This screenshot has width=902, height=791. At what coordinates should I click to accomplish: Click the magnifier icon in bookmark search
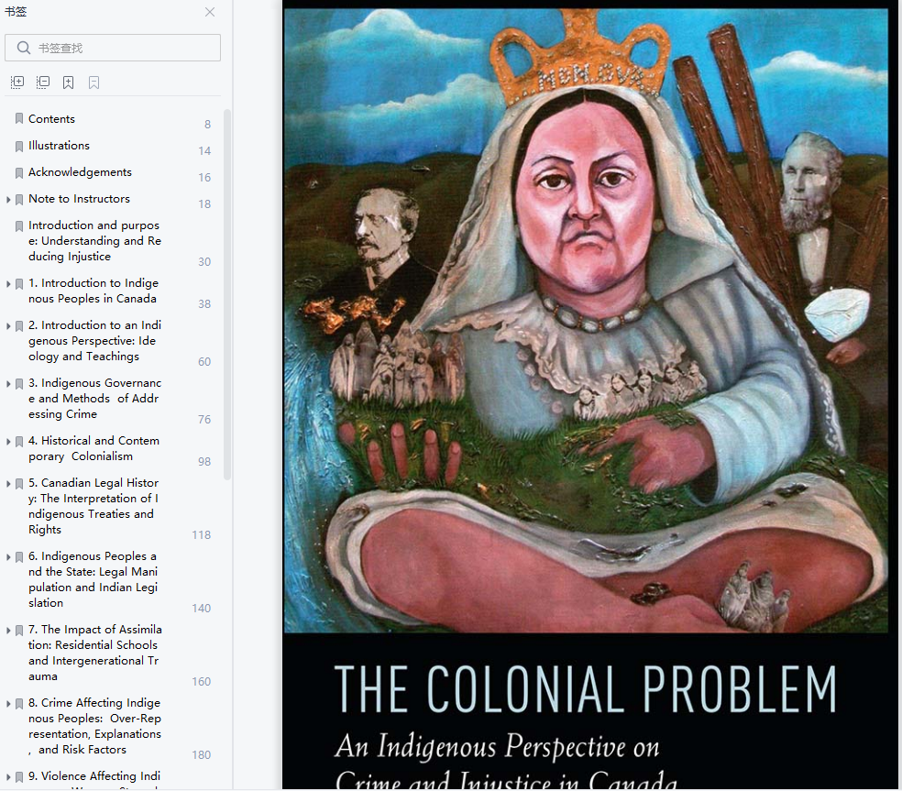pyautogui.click(x=24, y=48)
